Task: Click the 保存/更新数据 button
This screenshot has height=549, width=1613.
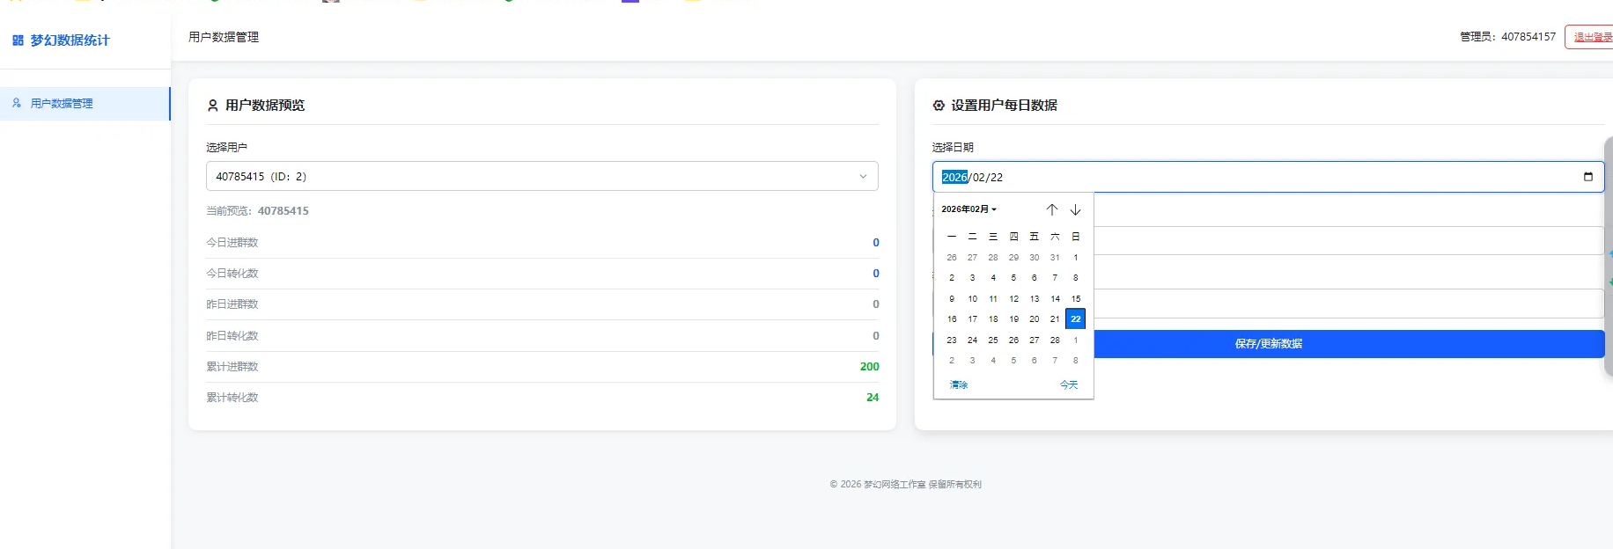Action: (x=1268, y=344)
